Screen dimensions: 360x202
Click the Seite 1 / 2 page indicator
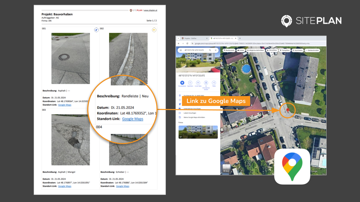click(152, 20)
